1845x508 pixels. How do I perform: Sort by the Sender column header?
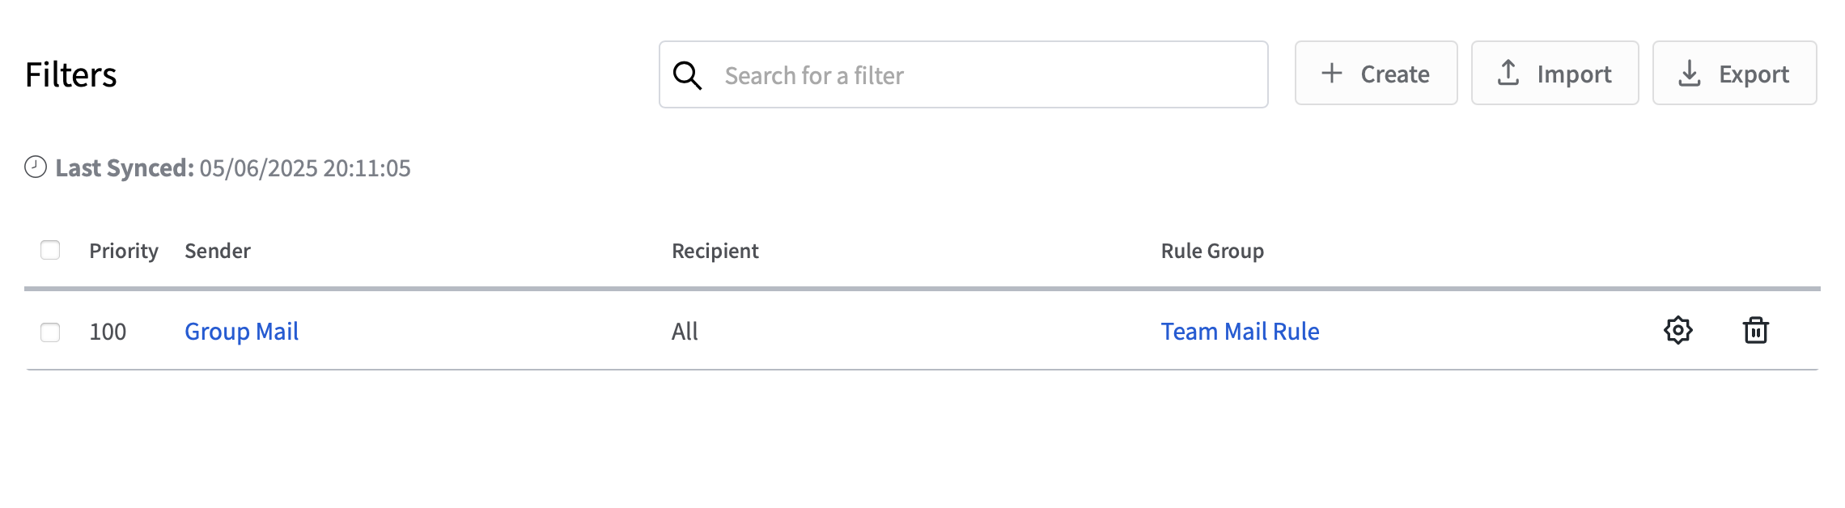tap(218, 251)
